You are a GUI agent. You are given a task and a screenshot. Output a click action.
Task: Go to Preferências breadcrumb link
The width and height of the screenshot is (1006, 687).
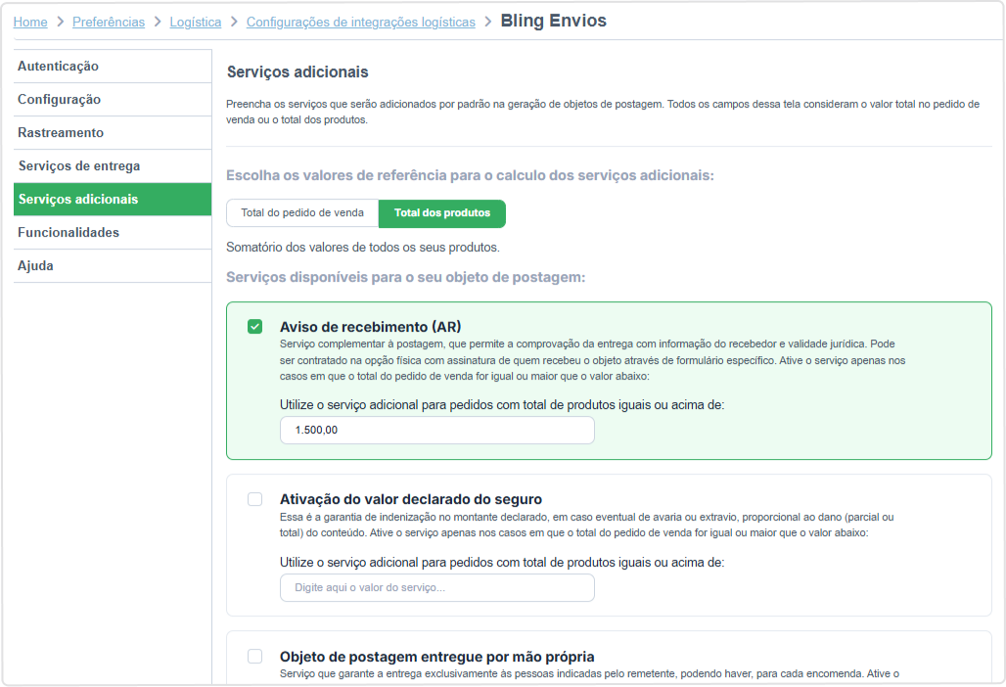(109, 22)
